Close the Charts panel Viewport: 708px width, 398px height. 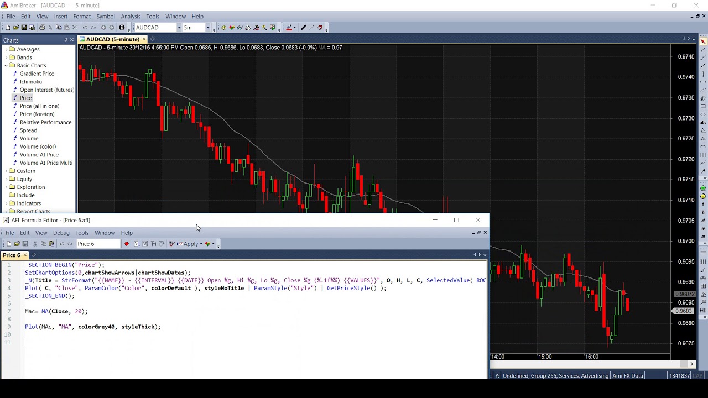(72, 40)
